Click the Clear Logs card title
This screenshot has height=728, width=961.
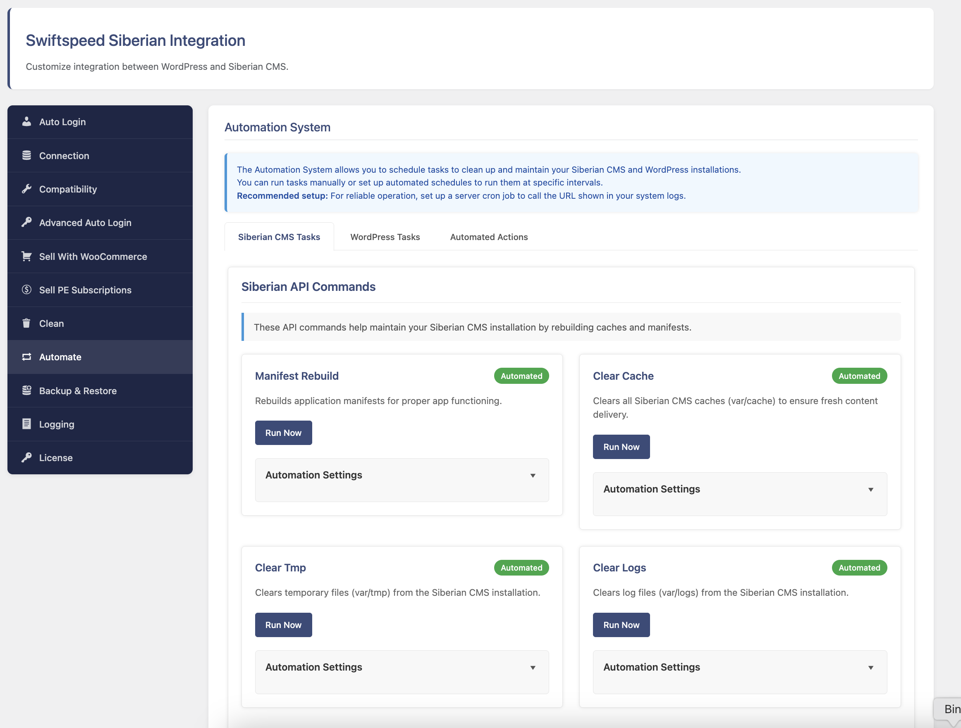(x=619, y=567)
